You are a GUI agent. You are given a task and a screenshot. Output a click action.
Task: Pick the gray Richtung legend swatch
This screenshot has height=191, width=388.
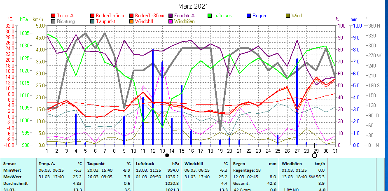pyautogui.click(x=53, y=21)
